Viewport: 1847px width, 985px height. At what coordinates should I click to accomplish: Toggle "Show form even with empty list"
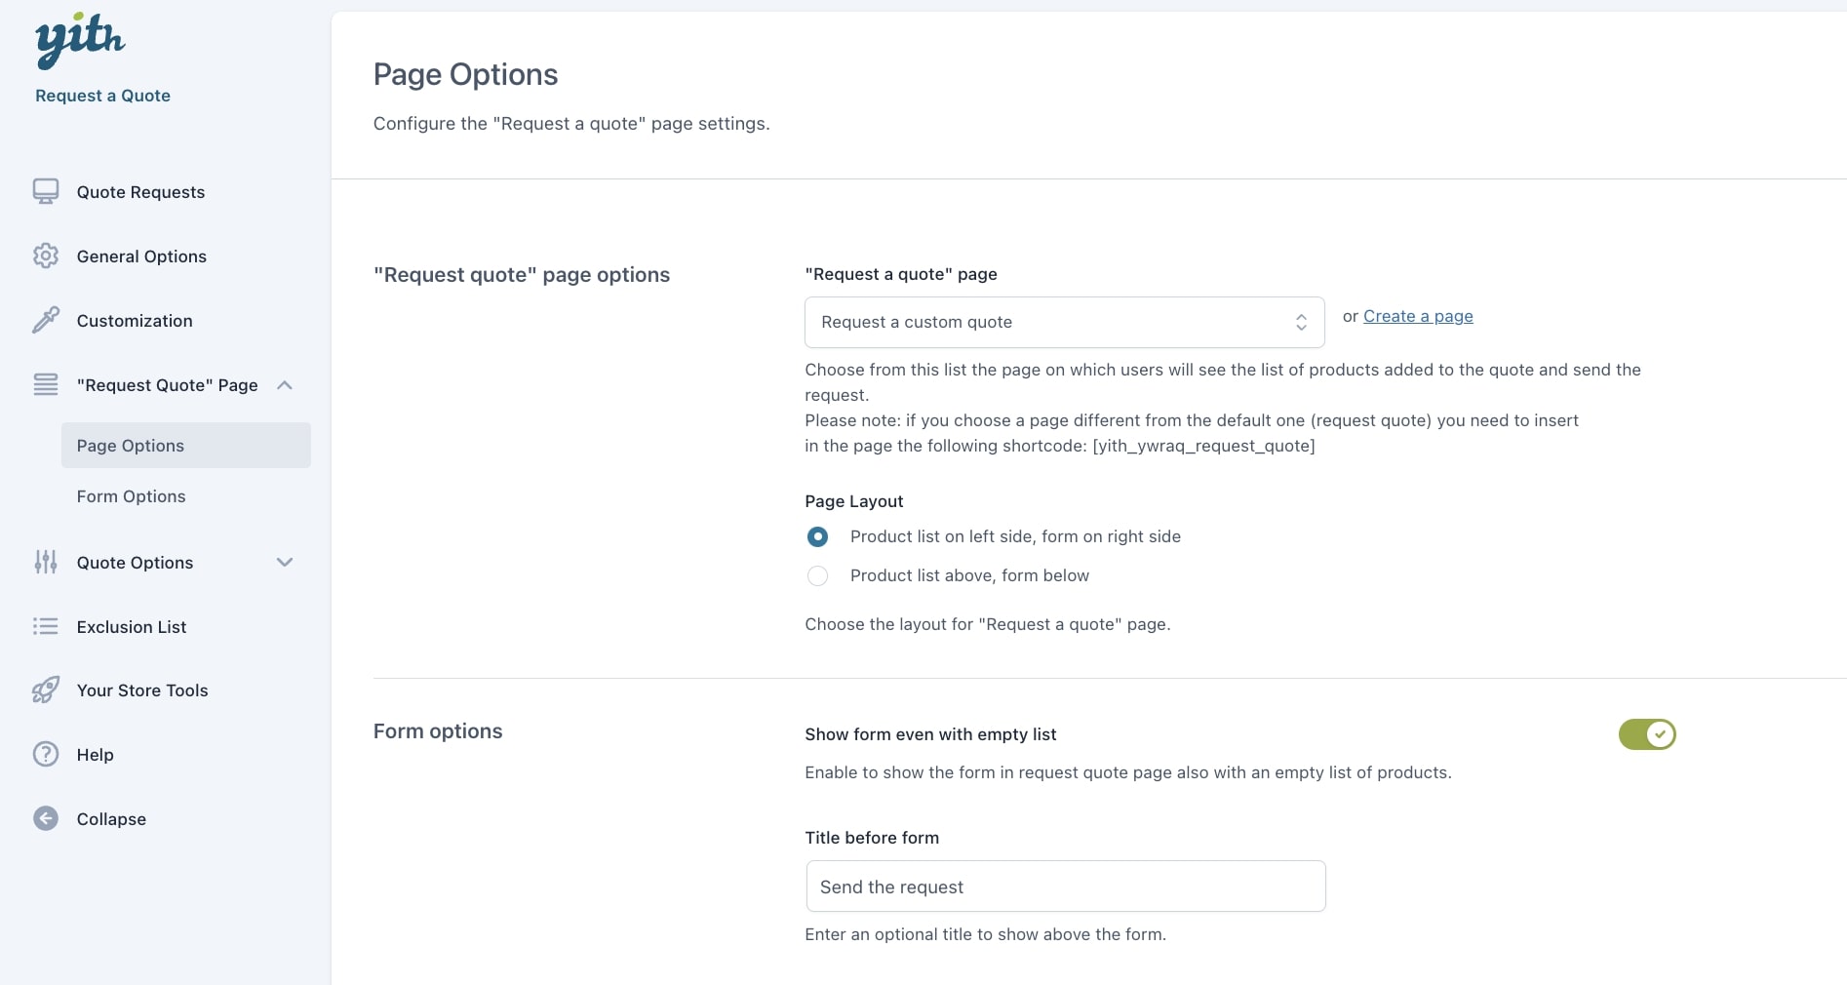1646,734
